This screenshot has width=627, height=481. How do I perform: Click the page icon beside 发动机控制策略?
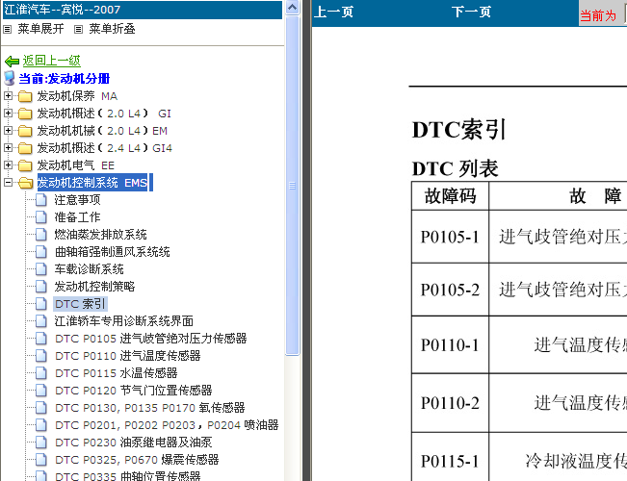tap(40, 287)
